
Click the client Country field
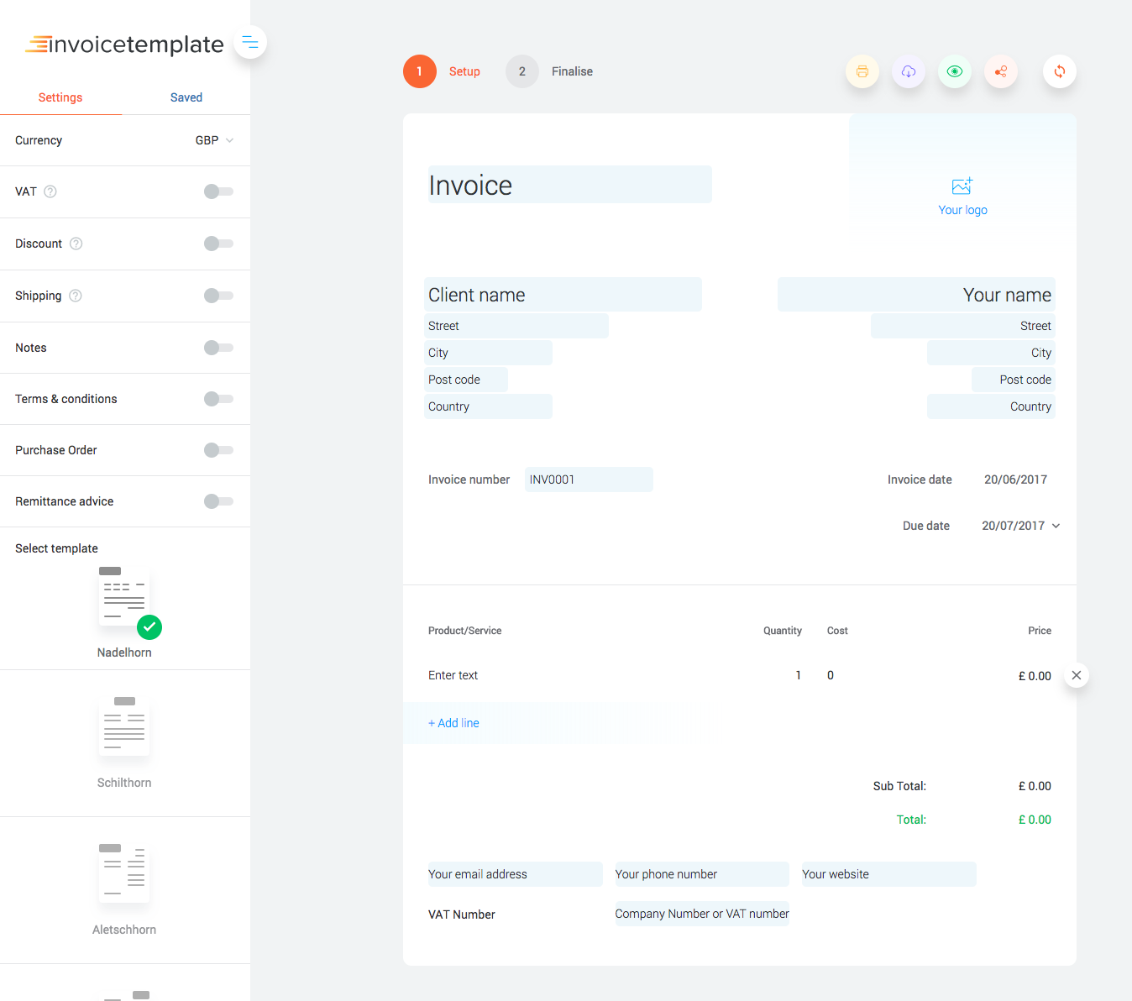point(488,406)
